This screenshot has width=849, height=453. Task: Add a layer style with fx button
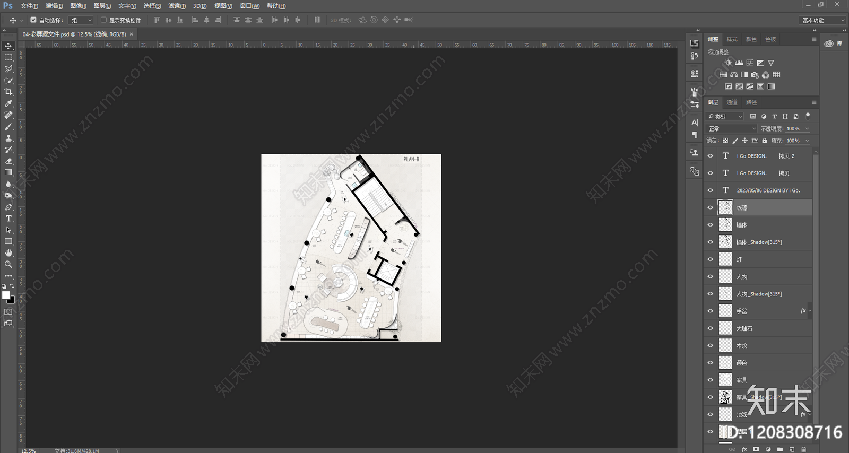pyautogui.click(x=744, y=449)
